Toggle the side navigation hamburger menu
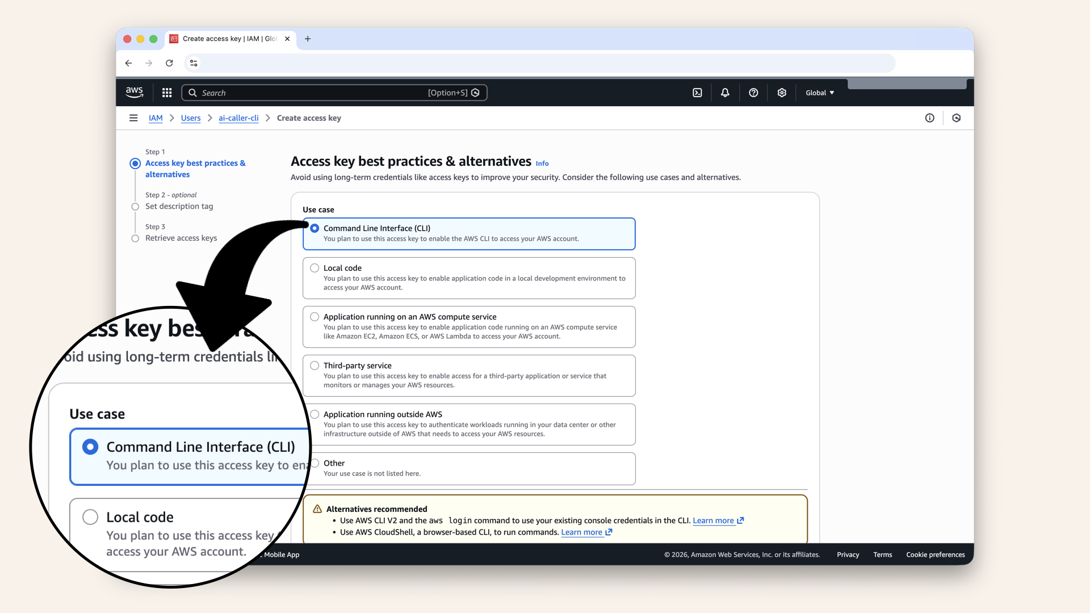The width and height of the screenshot is (1090, 613). pyautogui.click(x=133, y=118)
